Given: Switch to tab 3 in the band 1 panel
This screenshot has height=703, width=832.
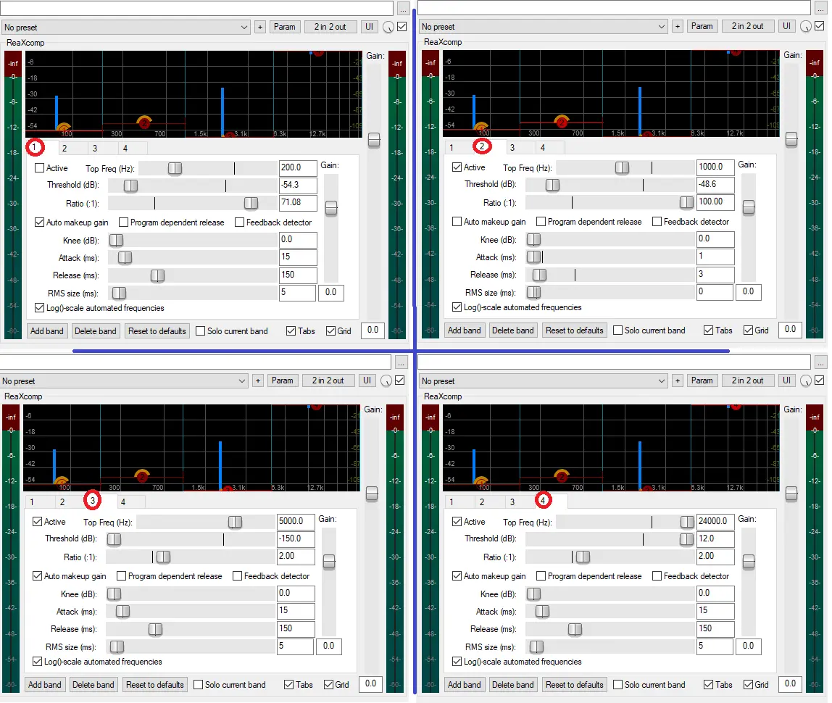Looking at the screenshot, I should pos(94,149).
